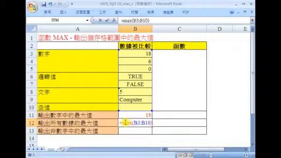
Task: Cancel the formula entry with X icon
Action: pos(101,21)
